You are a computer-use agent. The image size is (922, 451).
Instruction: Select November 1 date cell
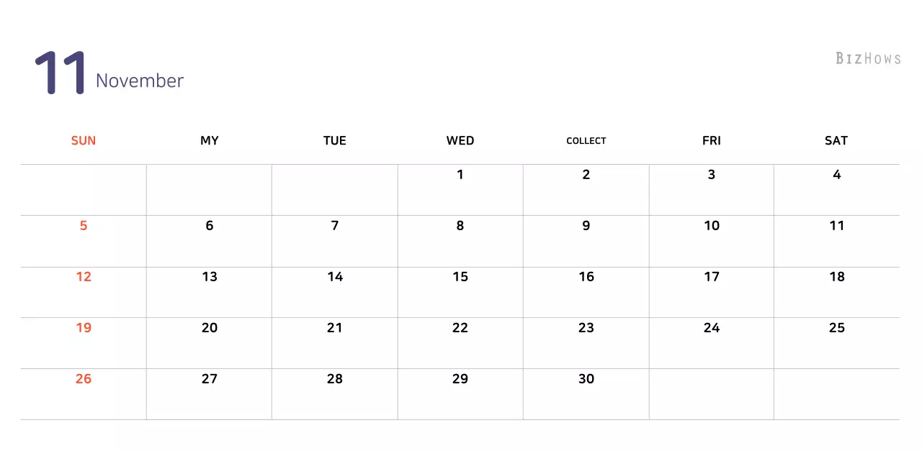460,175
